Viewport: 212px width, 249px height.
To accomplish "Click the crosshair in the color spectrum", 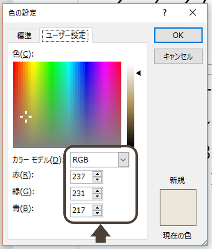I will 26,117.
